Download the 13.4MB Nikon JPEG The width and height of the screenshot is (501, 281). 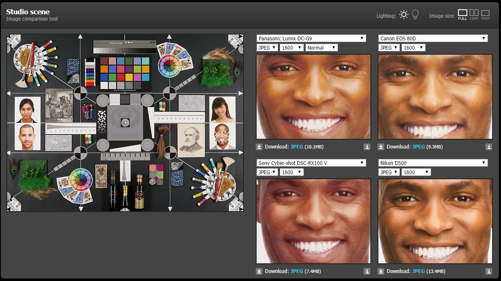click(418, 271)
